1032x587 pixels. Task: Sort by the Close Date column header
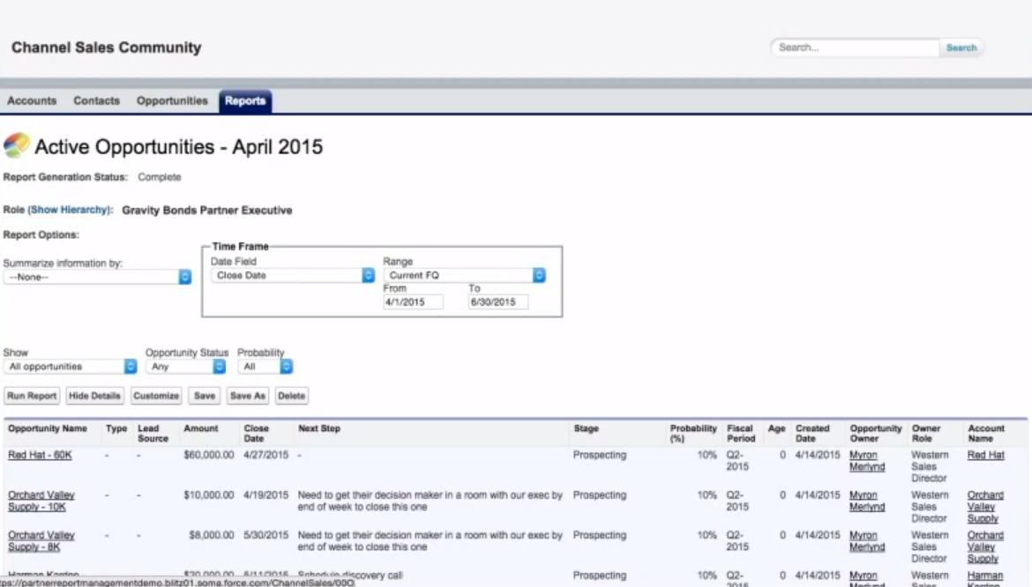coord(256,433)
